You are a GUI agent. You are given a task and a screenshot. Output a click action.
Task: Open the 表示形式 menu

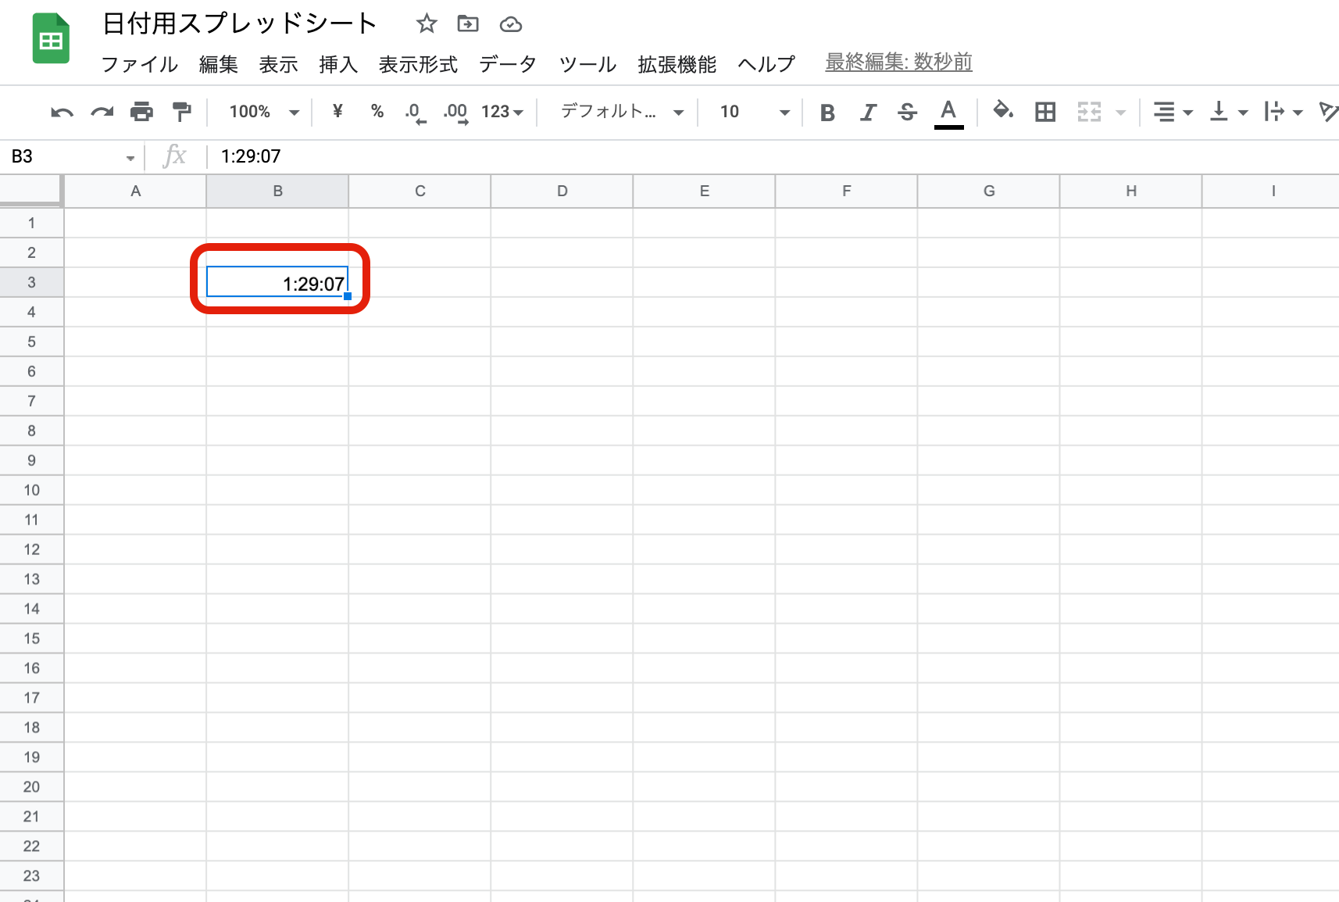pyautogui.click(x=418, y=64)
